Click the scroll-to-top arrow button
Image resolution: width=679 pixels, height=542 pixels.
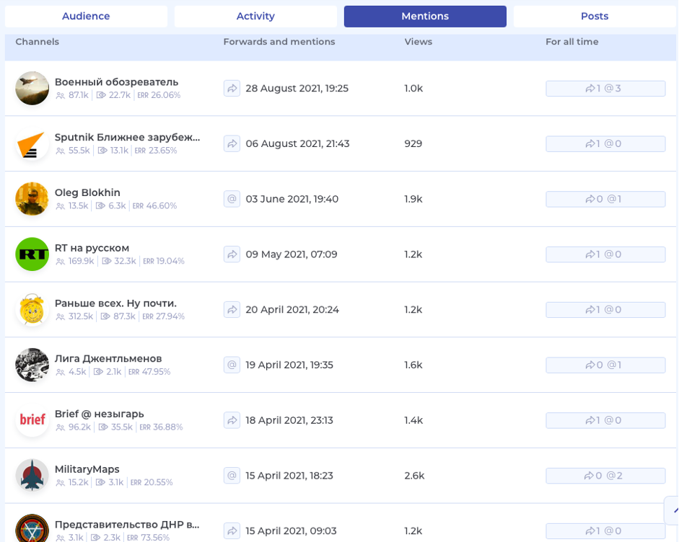(672, 510)
